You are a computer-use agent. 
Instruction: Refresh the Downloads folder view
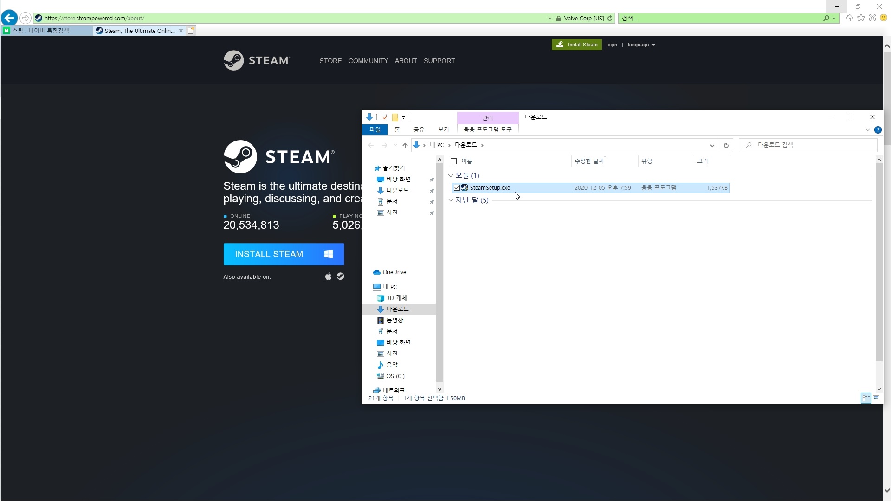[x=726, y=145]
